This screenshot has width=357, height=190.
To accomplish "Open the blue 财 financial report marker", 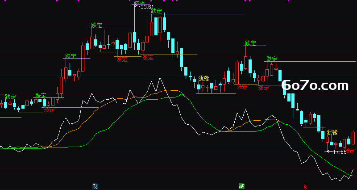I will pyautogui.click(x=95, y=186).
